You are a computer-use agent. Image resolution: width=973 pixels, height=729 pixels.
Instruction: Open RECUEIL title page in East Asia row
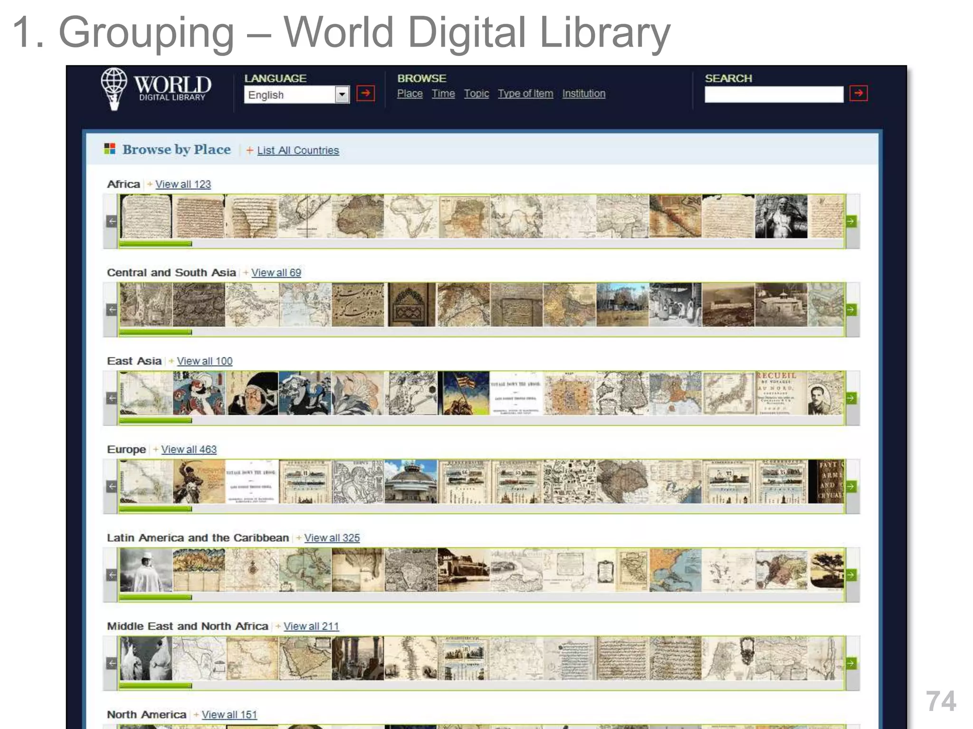[x=781, y=393]
